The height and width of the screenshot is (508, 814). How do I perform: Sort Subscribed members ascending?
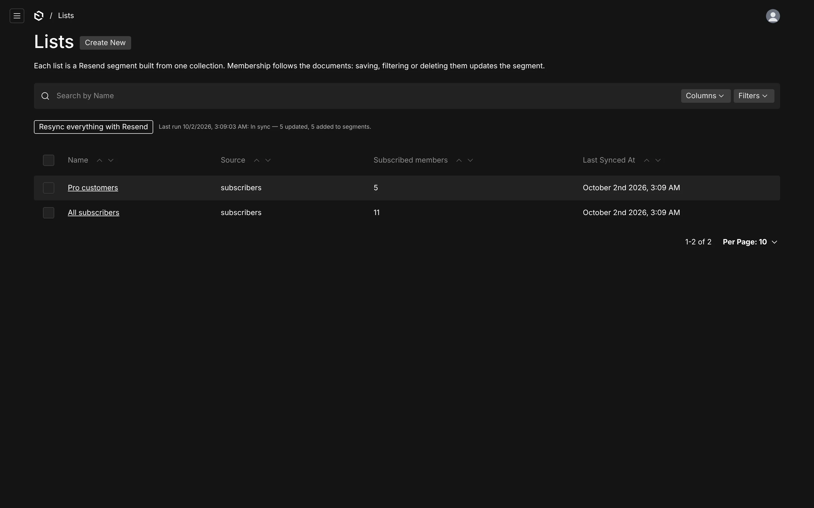459,160
